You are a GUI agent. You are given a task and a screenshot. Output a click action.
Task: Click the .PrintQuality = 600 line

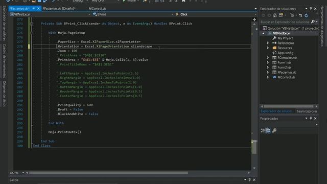point(75,105)
